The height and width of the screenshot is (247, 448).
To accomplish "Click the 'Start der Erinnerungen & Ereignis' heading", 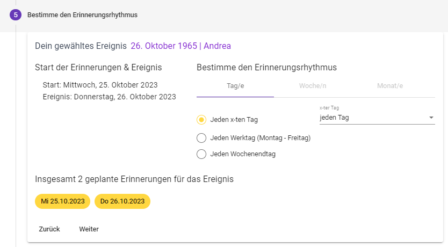I will pyautogui.click(x=98, y=68).
